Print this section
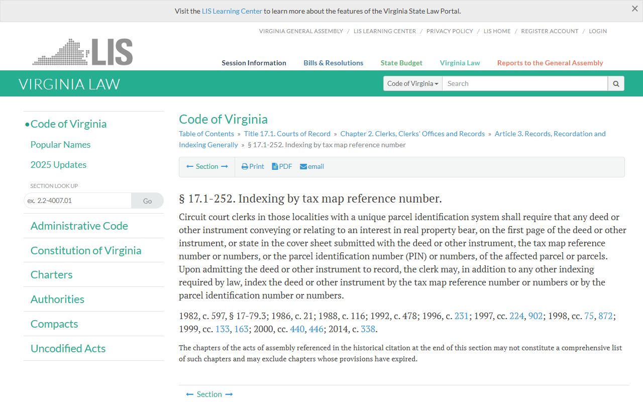643x402 pixels. coord(253,166)
